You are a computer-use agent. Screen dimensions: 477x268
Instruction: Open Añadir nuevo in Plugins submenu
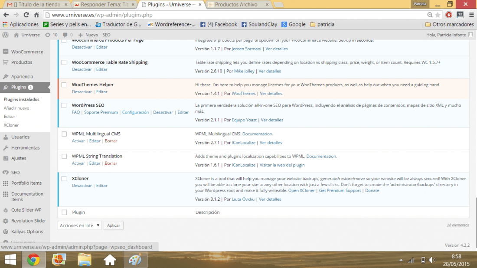tap(16, 108)
